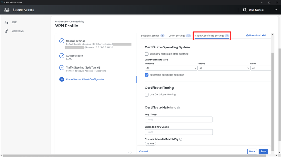Screen dimensions: 281x157
Task: Click the Client Settings count badge 12
Action: tap(188, 36)
